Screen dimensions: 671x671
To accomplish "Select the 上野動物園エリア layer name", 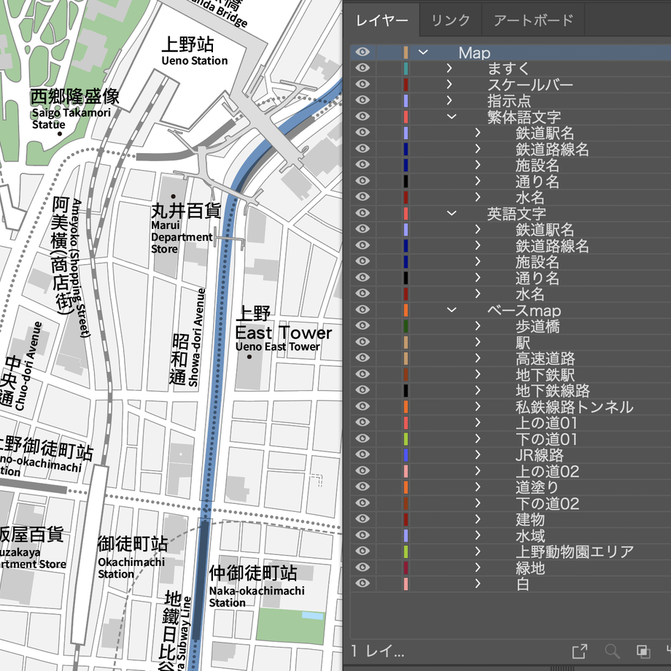I will click(574, 551).
